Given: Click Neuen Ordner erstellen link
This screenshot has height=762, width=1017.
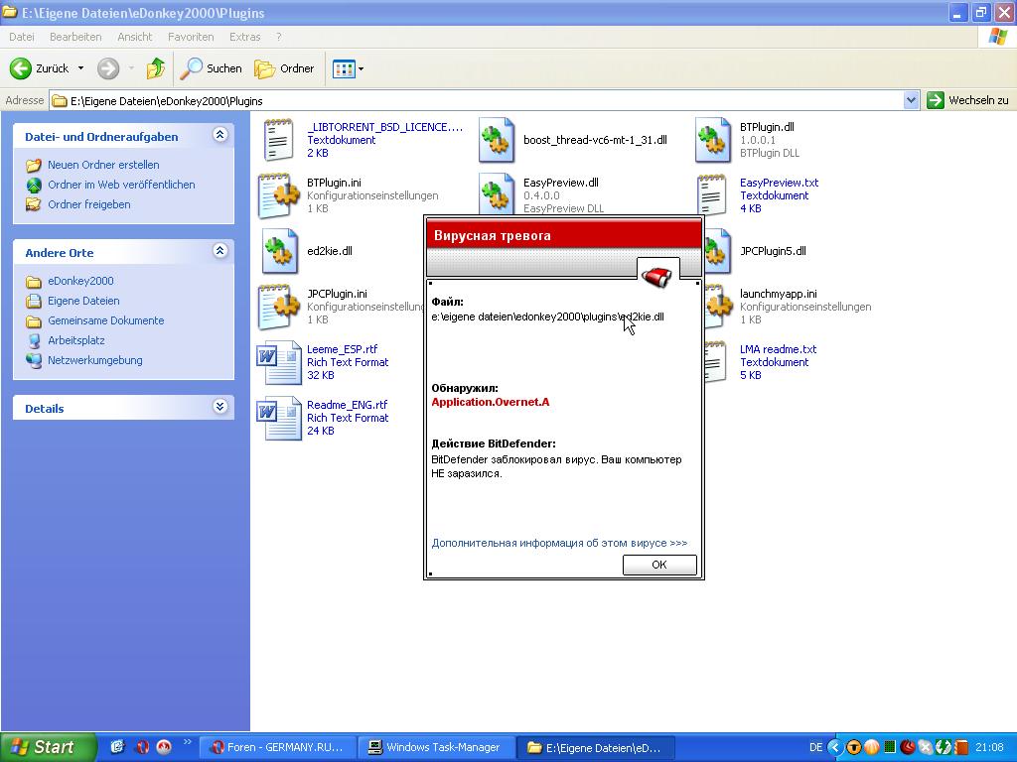Looking at the screenshot, I should pos(103,165).
